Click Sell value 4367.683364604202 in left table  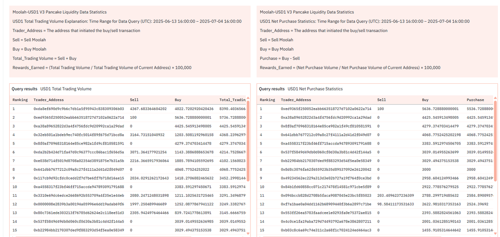147,109
